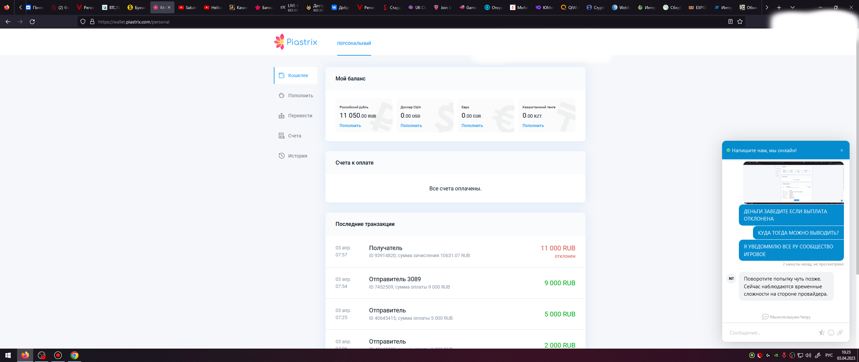
Task: Bookmark this page with star icon
Action: point(740,22)
